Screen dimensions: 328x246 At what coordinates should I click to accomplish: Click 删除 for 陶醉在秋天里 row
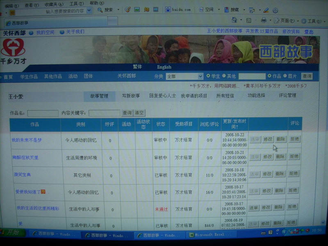[x=280, y=157]
